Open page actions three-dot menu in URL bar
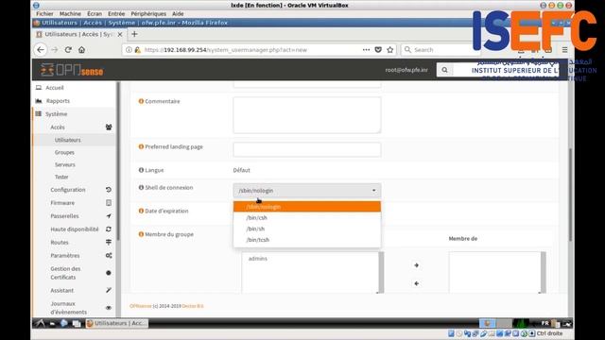The width and height of the screenshot is (605, 340). pos(366,50)
